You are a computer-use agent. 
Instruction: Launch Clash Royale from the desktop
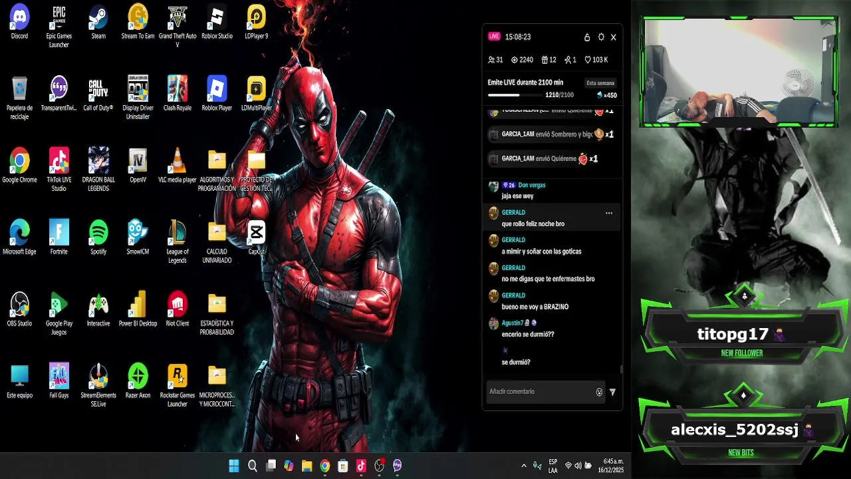click(x=177, y=94)
